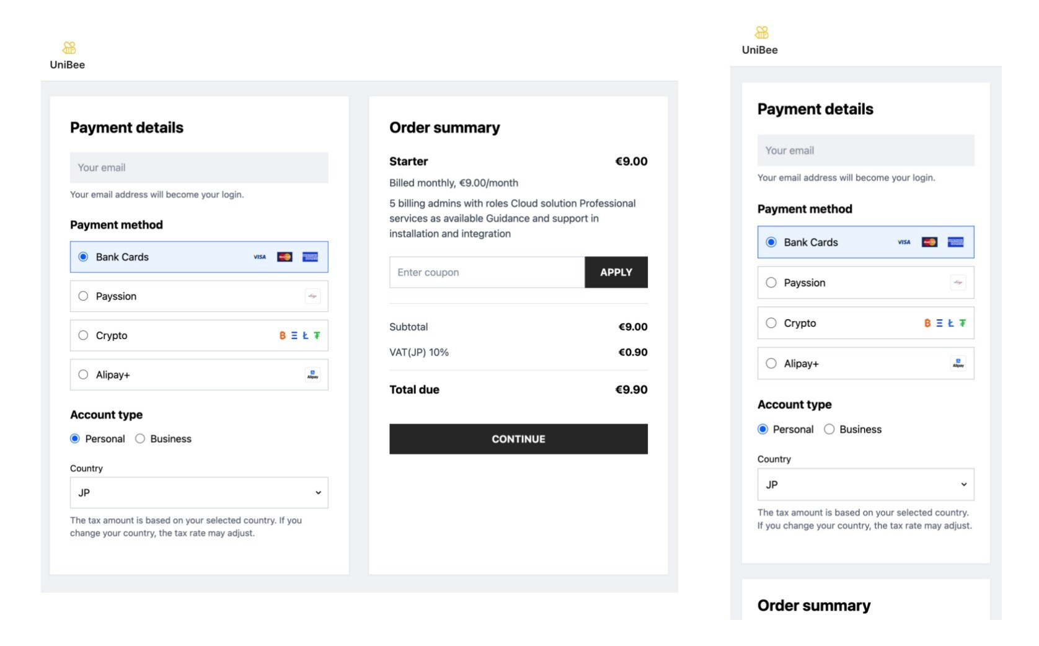Choose the Business account type
This screenshot has width=1039, height=646.
[140, 438]
